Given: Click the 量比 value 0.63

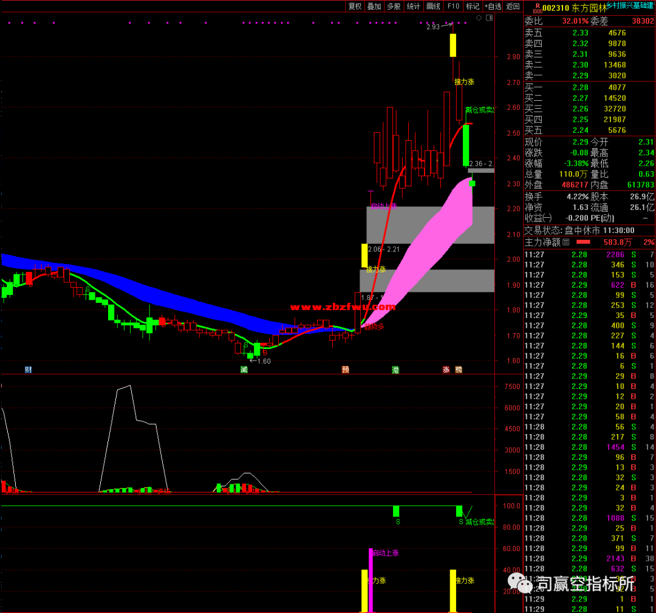Looking at the screenshot, I should pyautogui.click(x=646, y=174).
